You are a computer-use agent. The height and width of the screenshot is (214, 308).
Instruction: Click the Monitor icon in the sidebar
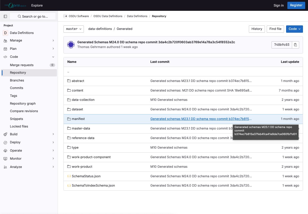pyautogui.click(x=5, y=159)
